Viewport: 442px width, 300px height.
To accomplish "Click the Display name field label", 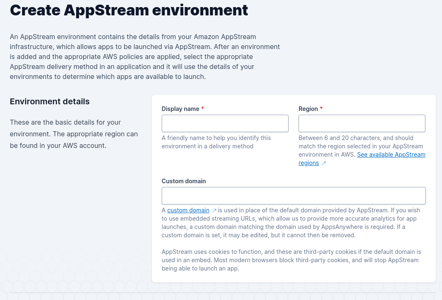I will (x=180, y=109).
